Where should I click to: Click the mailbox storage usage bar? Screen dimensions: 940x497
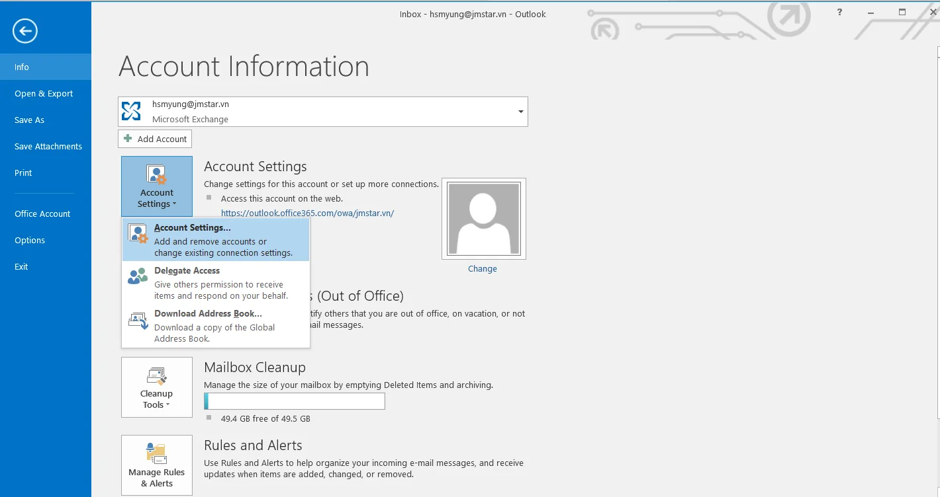295,401
